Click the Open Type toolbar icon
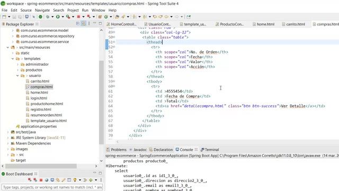339x191 pixels. coord(117,16)
